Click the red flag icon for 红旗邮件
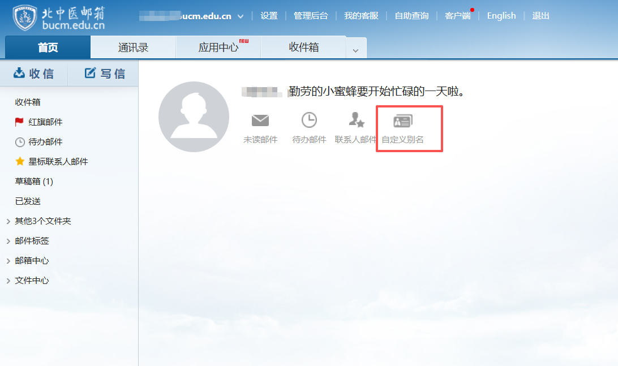618x366 pixels. (x=19, y=122)
